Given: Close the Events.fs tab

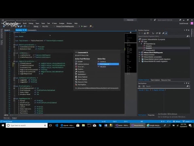Looking at the screenshot, I should click(25, 30).
